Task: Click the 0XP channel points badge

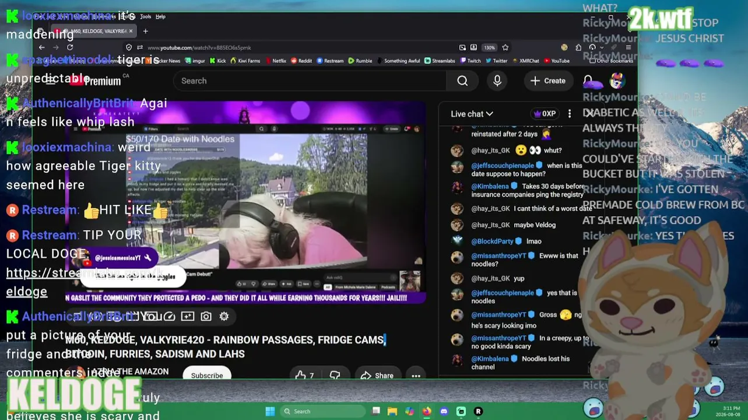Action: pyautogui.click(x=545, y=114)
